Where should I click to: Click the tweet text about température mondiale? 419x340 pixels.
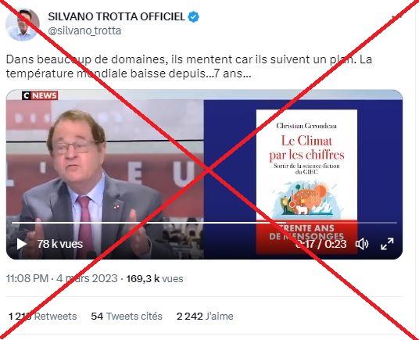tap(188, 66)
